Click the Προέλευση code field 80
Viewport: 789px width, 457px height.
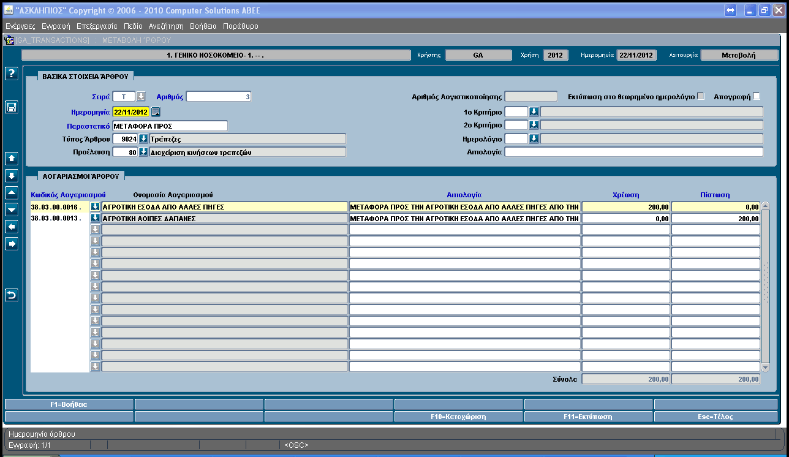click(x=126, y=152)
